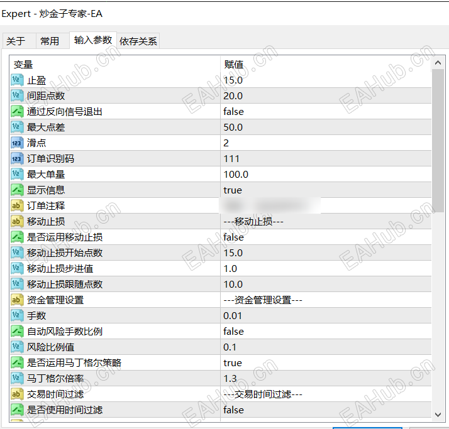Click the vertical scrollbar thumb

point(438,140)
